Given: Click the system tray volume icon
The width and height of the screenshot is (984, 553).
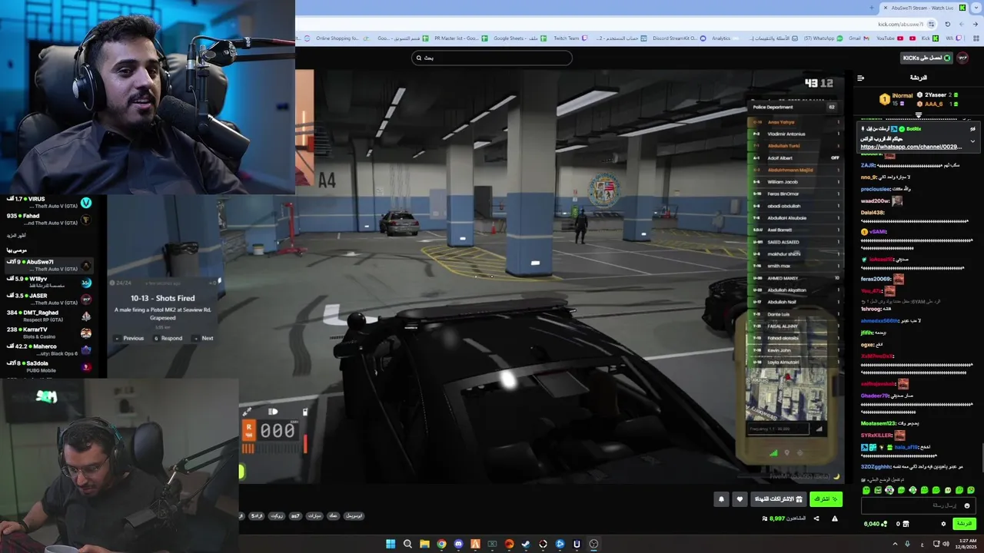Looking at the screenshot, I should [946, 544].
